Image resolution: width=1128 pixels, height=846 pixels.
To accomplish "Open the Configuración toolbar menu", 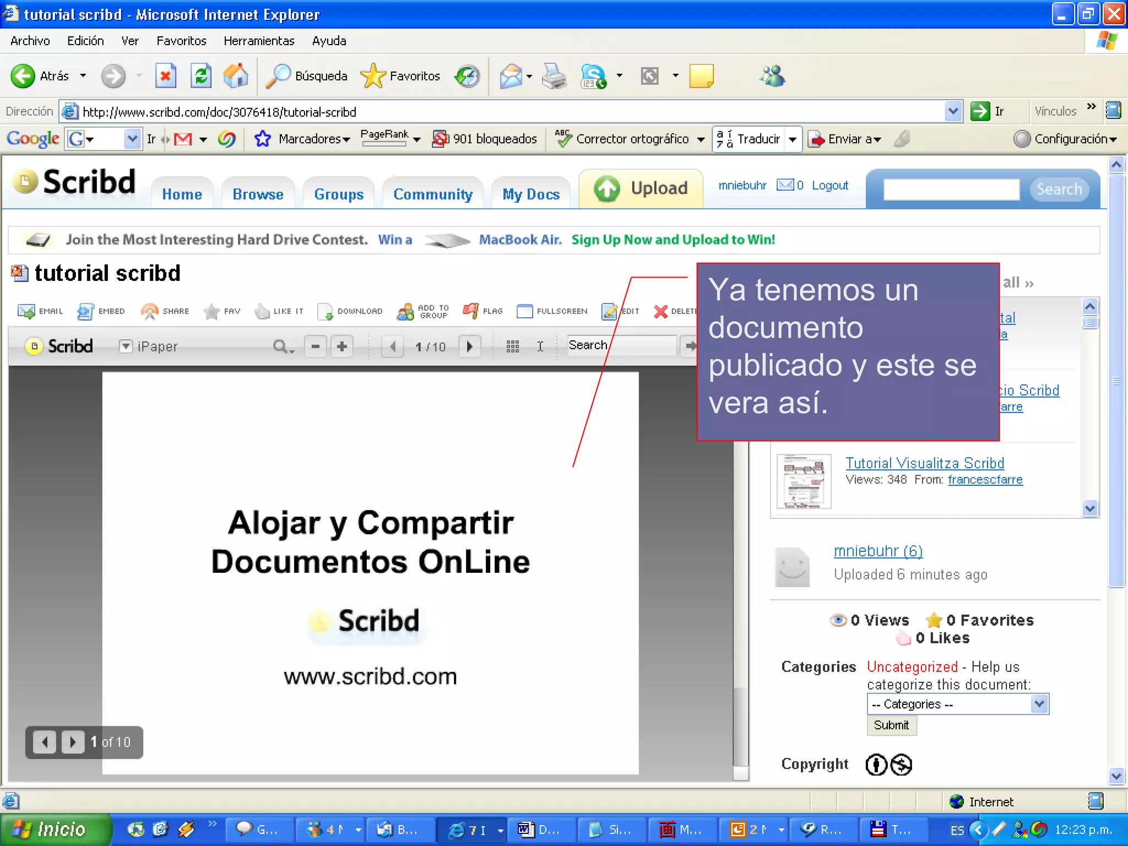I will coord(1066,139).
